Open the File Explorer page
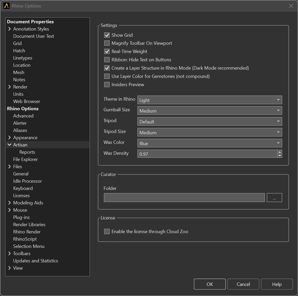Viewport: 298px width, 296px height. 25,159
